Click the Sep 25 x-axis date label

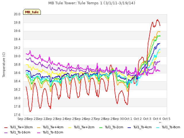click(x=71, y=119)
